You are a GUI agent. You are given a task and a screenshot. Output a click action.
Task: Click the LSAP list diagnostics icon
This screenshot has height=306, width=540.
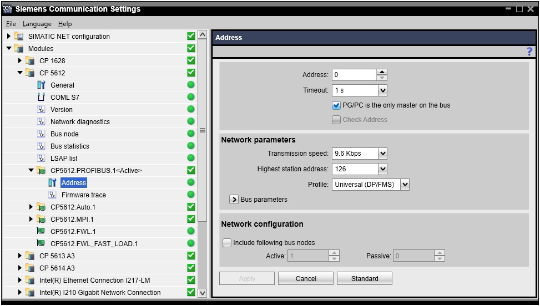click(x=41, y=158)
